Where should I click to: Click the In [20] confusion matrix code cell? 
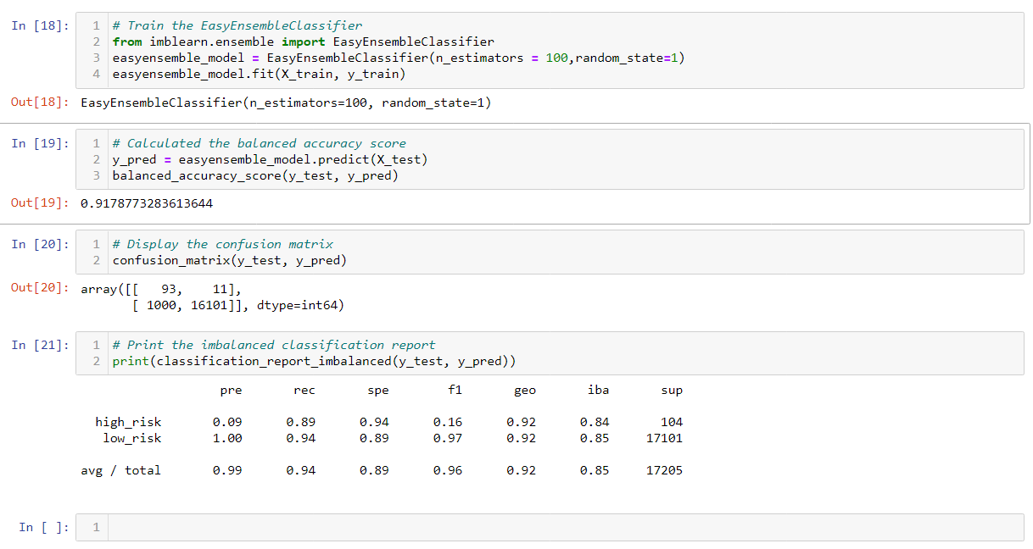pyautogui.click(x=550, y=252)
